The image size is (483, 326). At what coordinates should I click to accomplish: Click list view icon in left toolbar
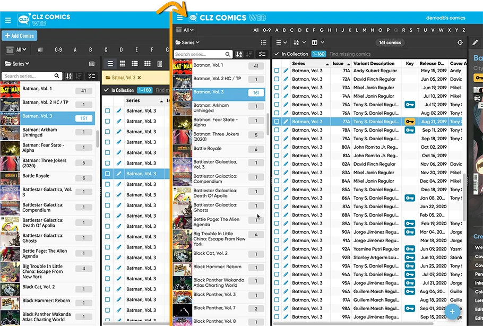coord(110,64)
